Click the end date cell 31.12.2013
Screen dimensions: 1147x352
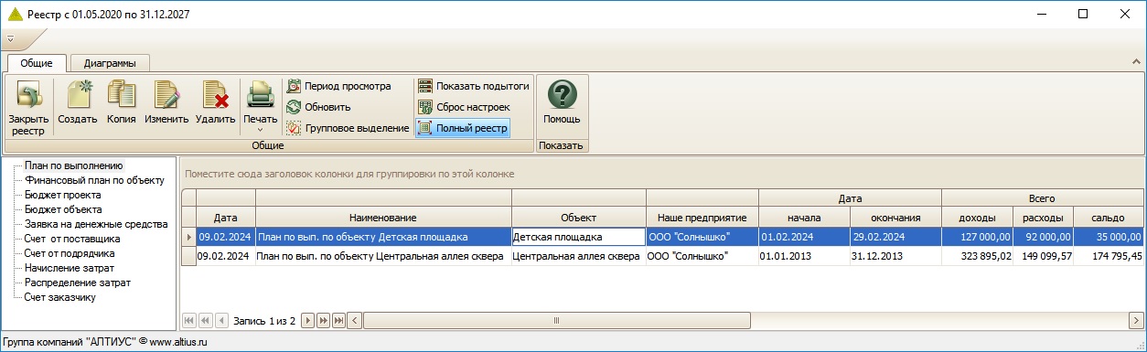coord(895,256)
